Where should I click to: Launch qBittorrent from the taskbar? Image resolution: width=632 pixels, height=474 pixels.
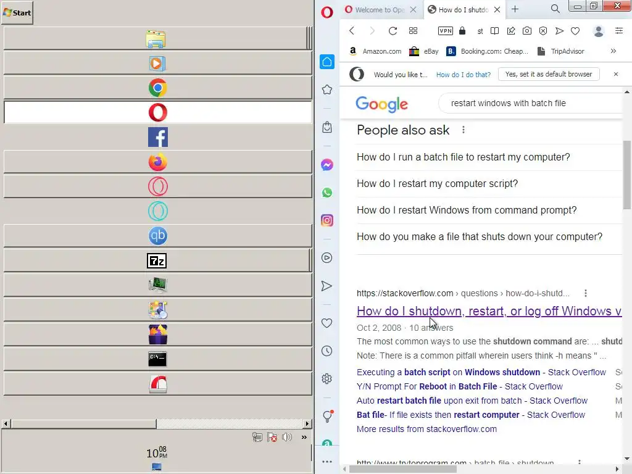click(x=157, y=236)
